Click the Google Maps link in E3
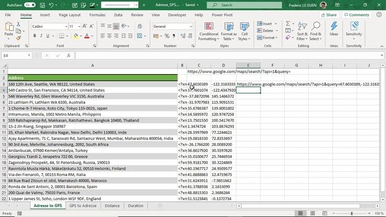Image resolution: width=386 pixels, height=217 pixels. coord(308,84)
